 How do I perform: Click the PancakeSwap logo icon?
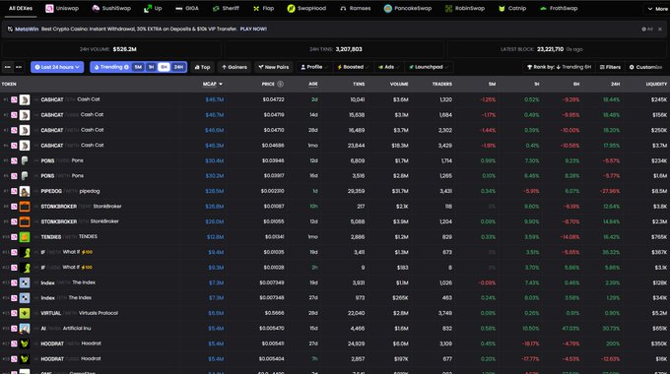pyautogui.click(x=387, y=9)
